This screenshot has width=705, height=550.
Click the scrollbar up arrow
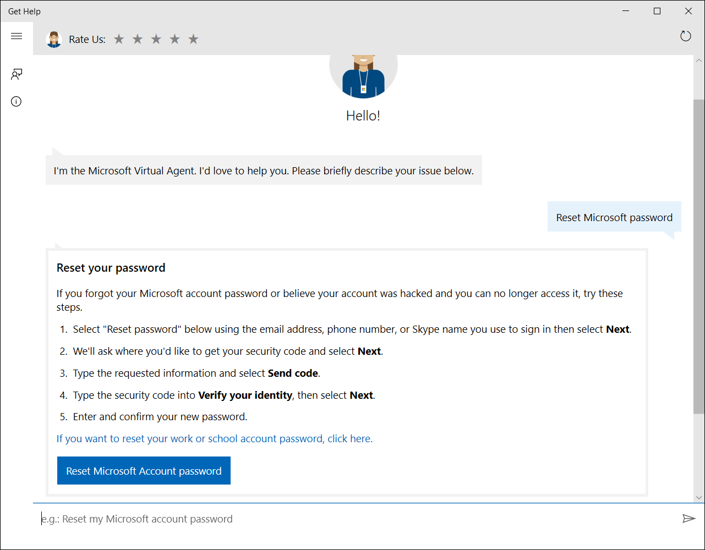(x=700, y=59)
